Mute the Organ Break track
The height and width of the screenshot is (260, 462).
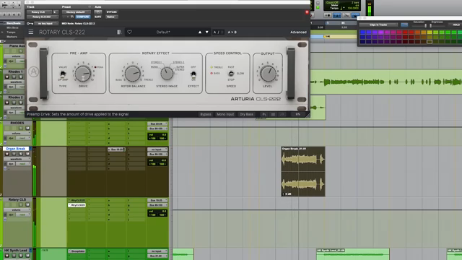pyautogui.click(x=27, y=154)
